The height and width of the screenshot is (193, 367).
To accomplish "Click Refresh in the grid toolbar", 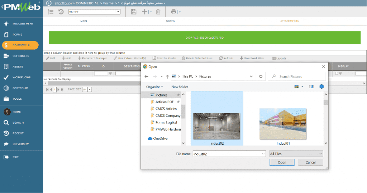I will coord(226,58).
